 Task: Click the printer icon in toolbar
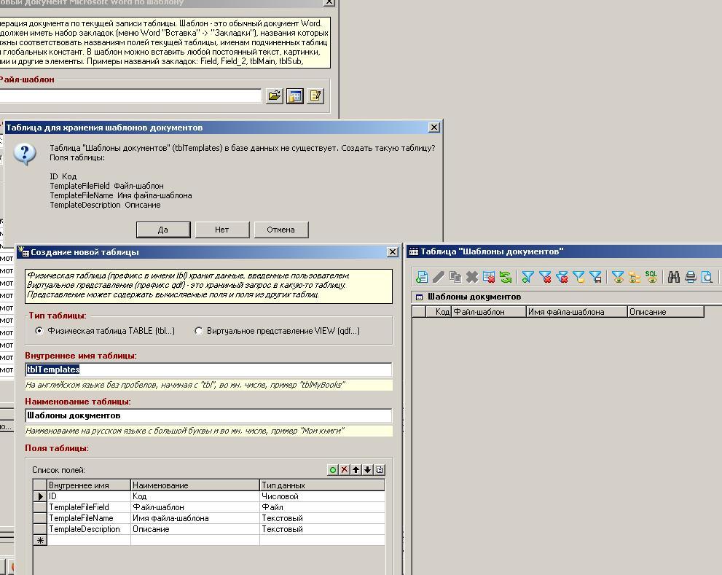pyautogui.click(x=690, y=277)
